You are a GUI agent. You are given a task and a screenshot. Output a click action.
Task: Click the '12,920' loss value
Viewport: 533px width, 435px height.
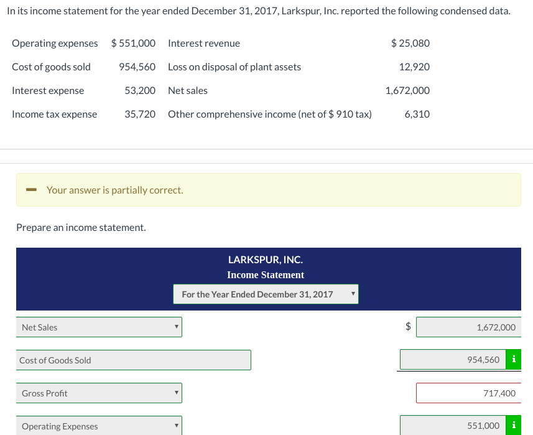(414, 67)
